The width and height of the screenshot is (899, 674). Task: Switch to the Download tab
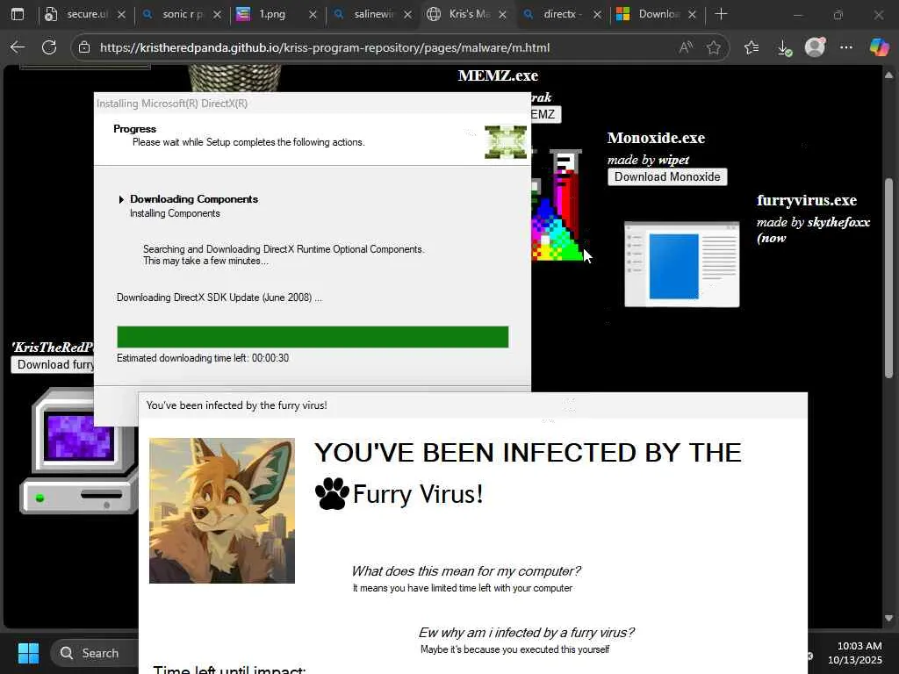(x=657, y=14)
